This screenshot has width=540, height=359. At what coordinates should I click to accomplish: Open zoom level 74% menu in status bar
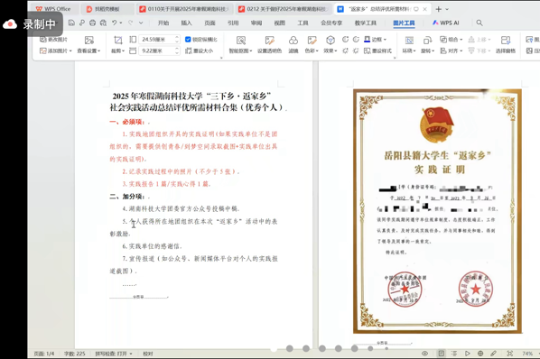click(527, 354)
